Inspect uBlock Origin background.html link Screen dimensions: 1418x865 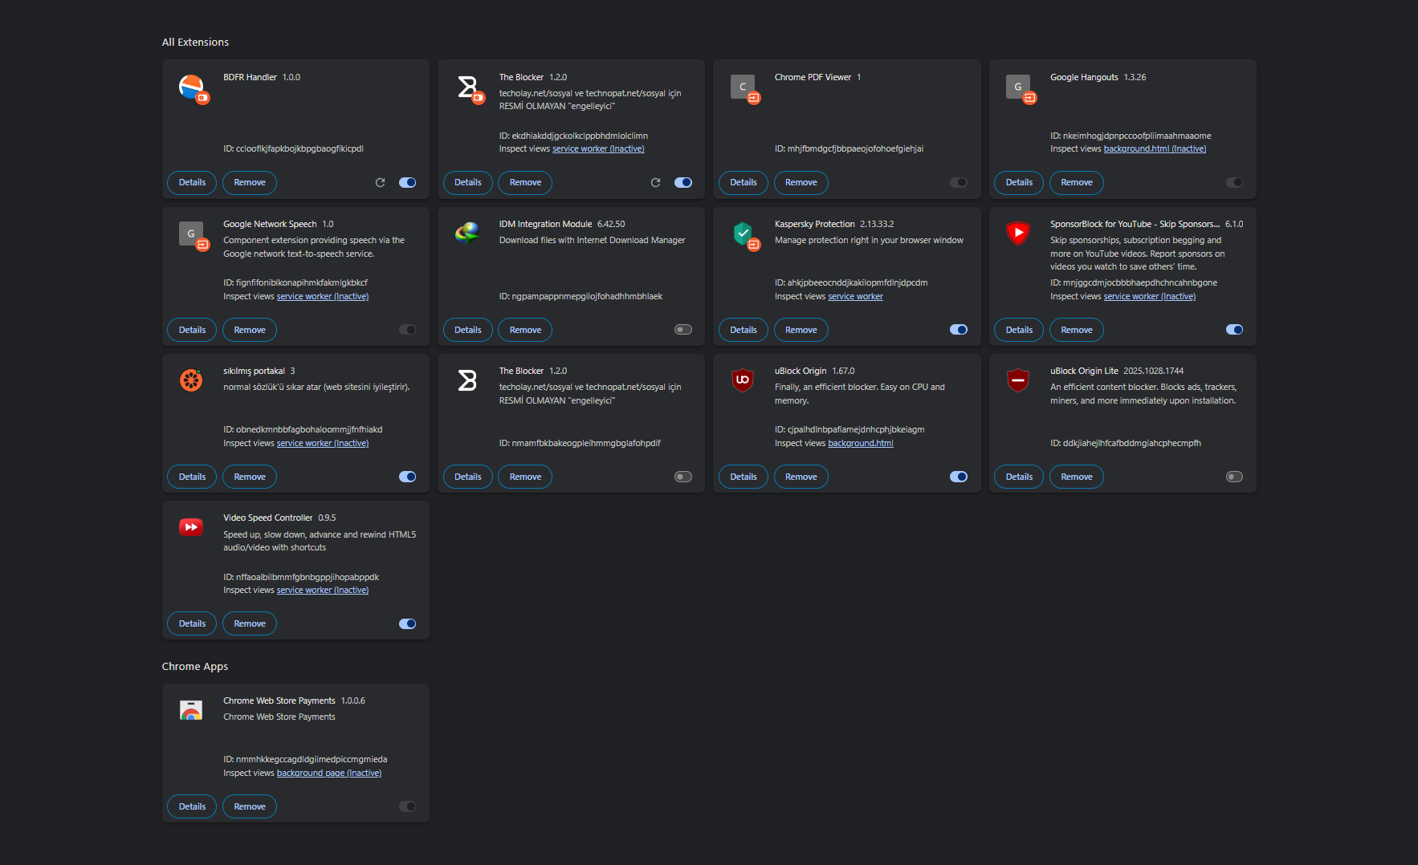click(860, 444)
